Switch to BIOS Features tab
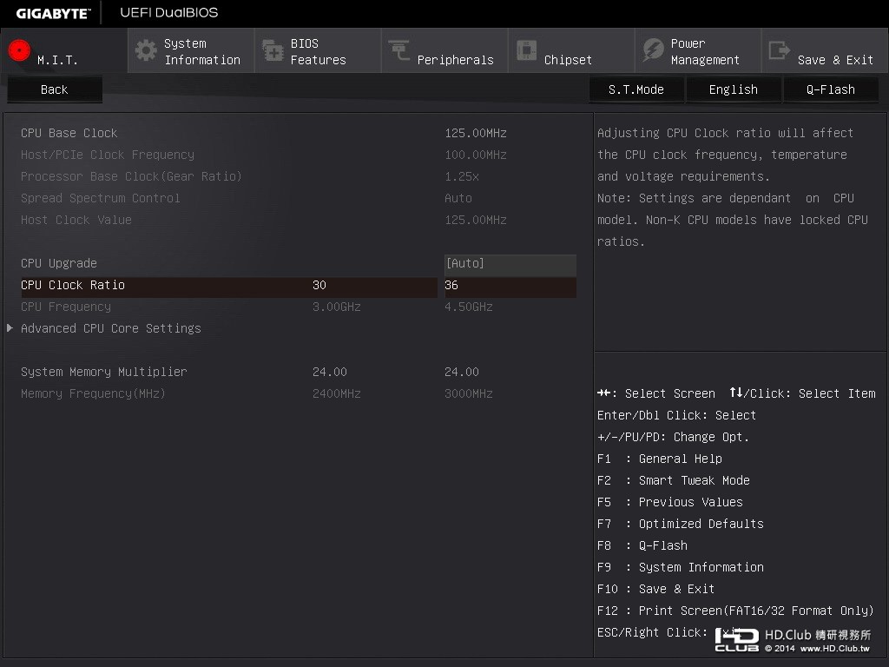Viewport: 889px width, 667px height. point(318,51)
